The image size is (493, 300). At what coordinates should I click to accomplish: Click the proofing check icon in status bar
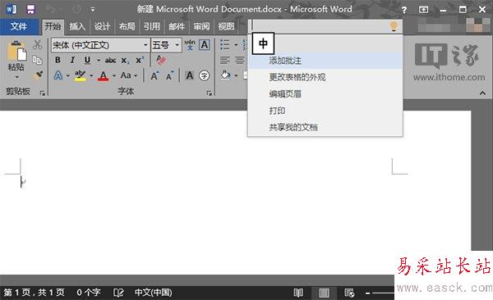[118, 293]
